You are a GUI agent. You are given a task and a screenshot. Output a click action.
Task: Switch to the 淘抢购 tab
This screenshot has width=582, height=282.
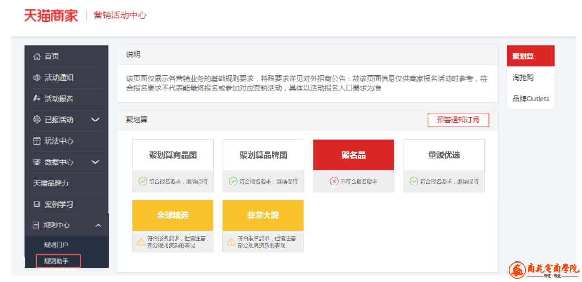coord(523,78)
